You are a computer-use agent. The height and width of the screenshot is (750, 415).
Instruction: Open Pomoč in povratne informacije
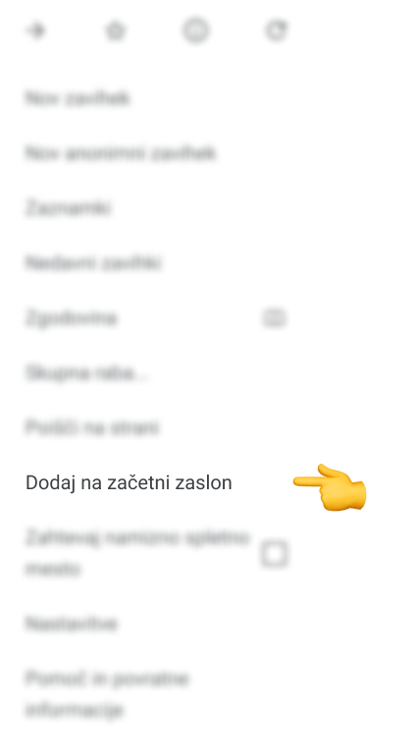tap(107, 694)
